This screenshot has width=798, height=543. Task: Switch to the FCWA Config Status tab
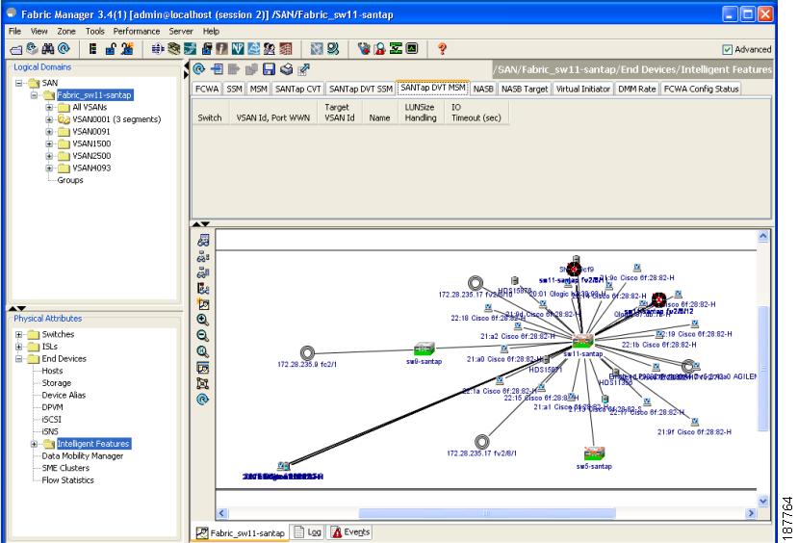pos(701,89)
